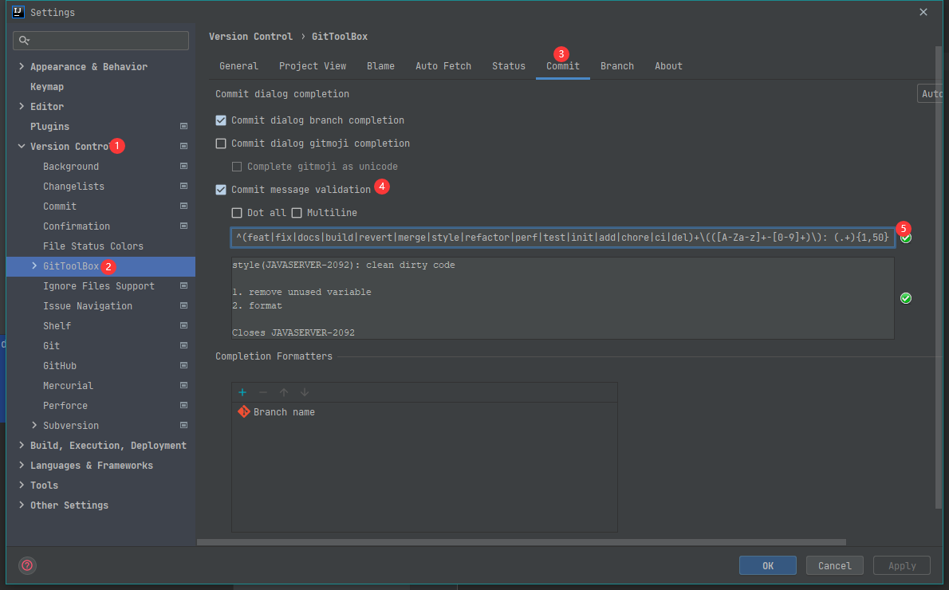Click the add formatter plus icon
The height and width of the screenshot is (590, 949).
tap(242, 392)
